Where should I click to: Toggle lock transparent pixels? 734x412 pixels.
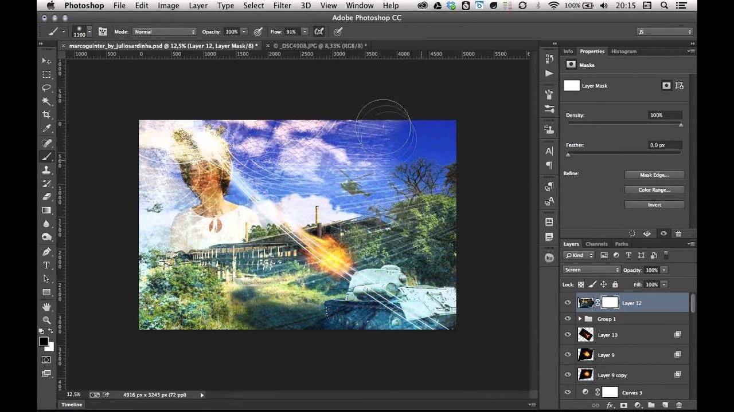tap(581, 284)
